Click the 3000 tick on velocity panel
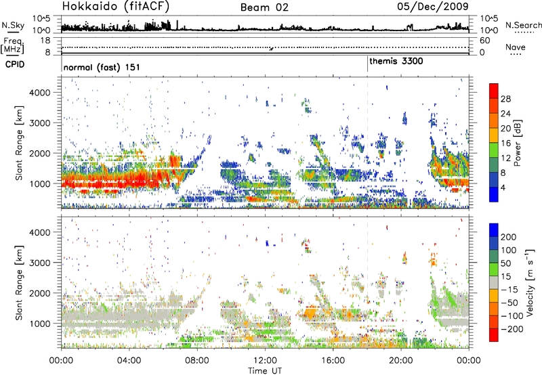542x375 pixels. tap(40, 263)
